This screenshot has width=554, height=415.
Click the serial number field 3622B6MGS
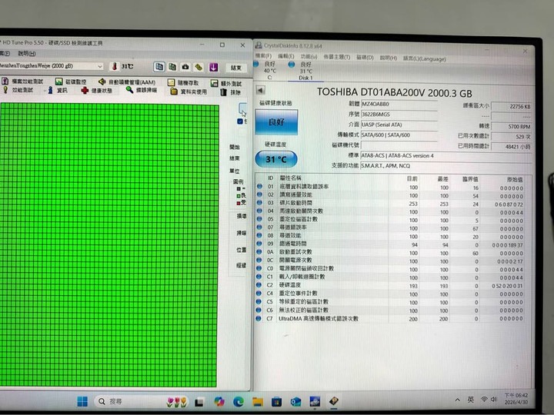click(x=399, y=115)
